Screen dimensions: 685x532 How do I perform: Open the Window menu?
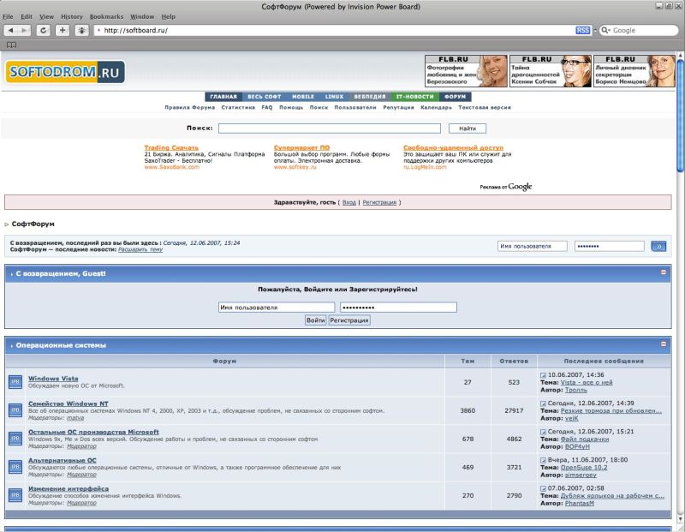click(142, 16)
